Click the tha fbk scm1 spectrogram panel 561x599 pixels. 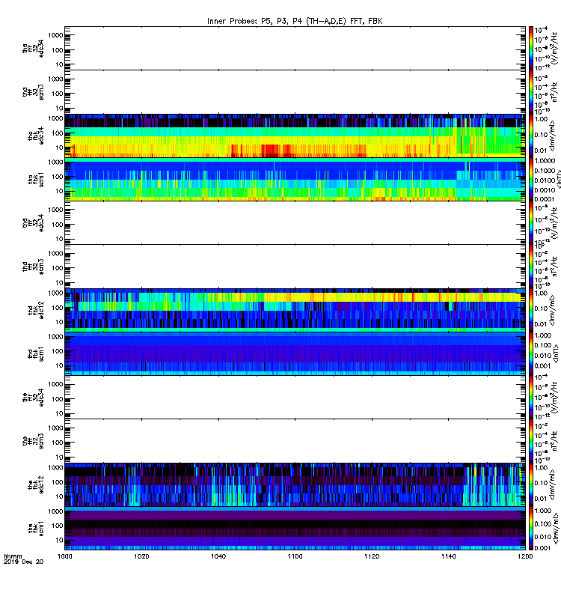(x=295, y=180)
